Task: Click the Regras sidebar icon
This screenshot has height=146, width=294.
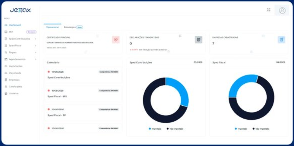Action: (x=6, y=53)
